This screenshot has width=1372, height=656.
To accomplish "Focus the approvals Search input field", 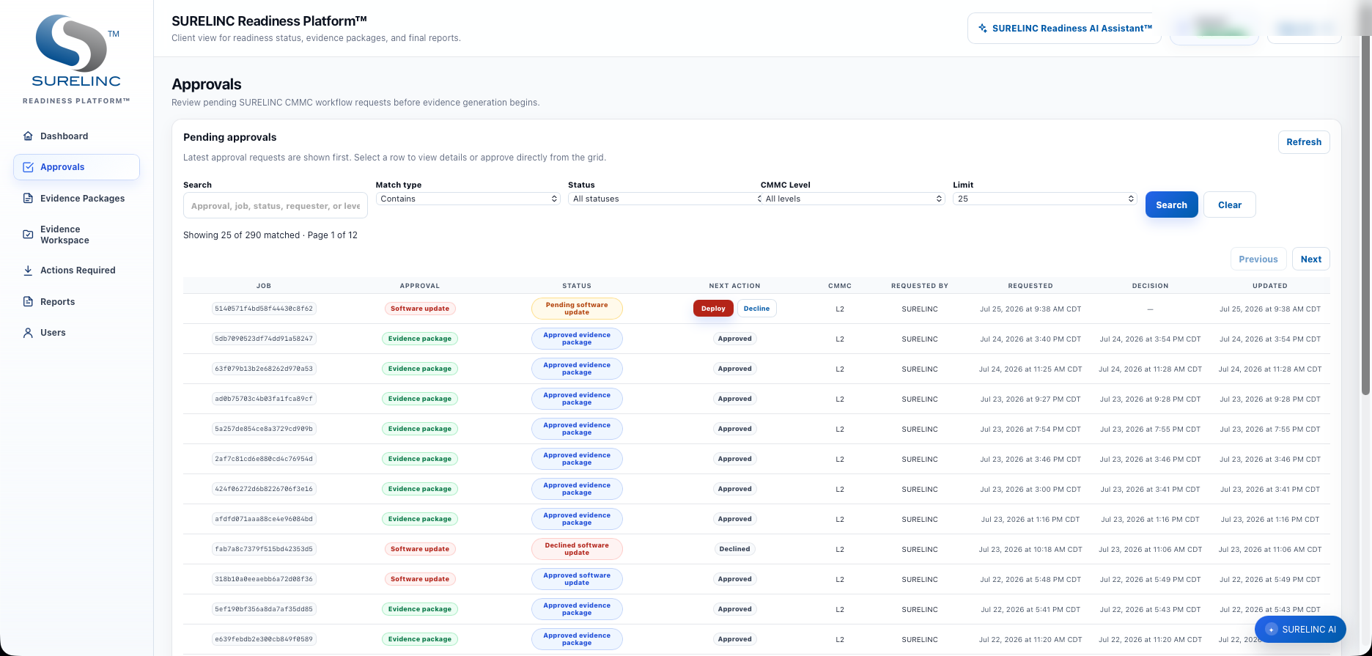I will 276,206.
